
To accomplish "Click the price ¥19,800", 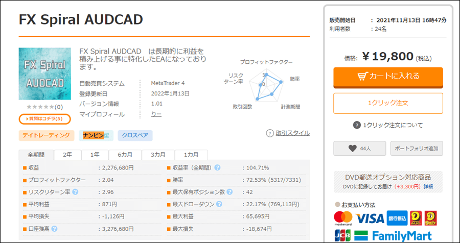I will tap(387, 57).
